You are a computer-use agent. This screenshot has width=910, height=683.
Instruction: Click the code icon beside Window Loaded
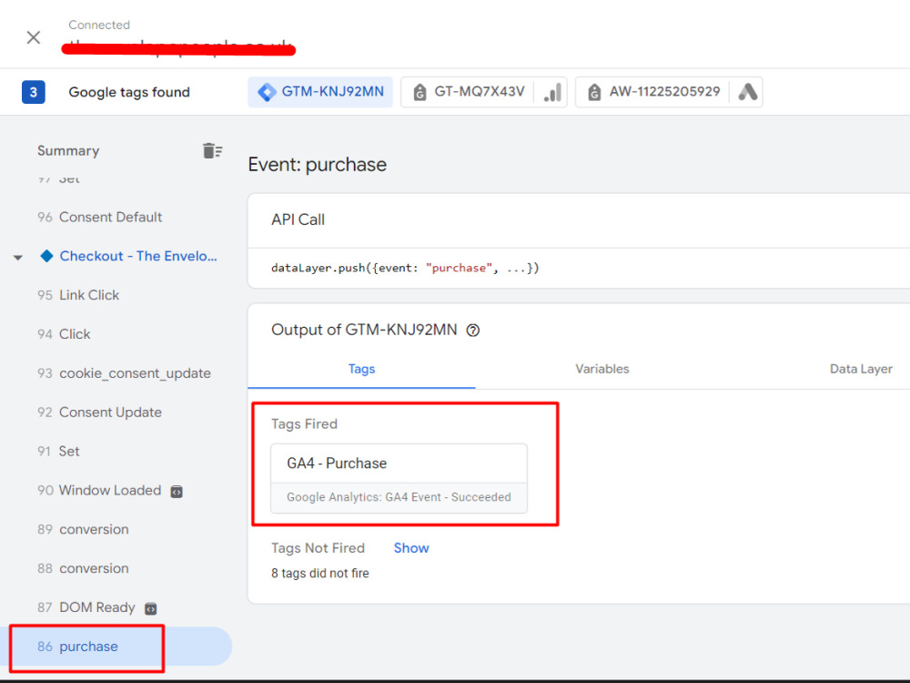click(177, 492)
